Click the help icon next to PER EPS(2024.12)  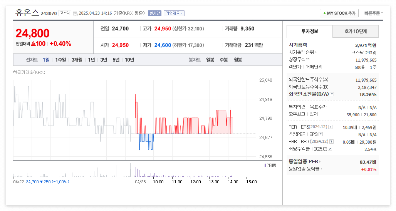tap(331, 127)
